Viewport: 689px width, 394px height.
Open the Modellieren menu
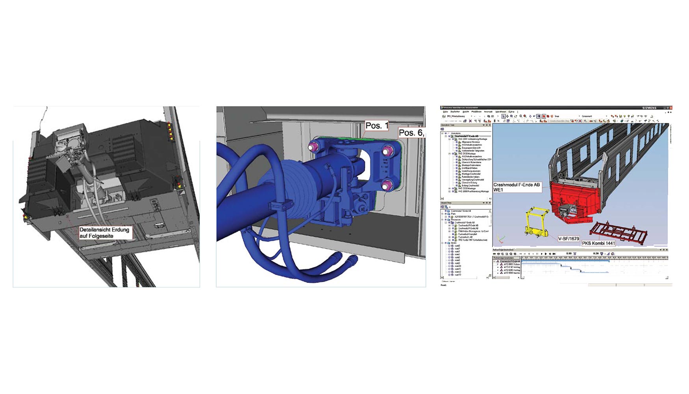coord(476,112)
